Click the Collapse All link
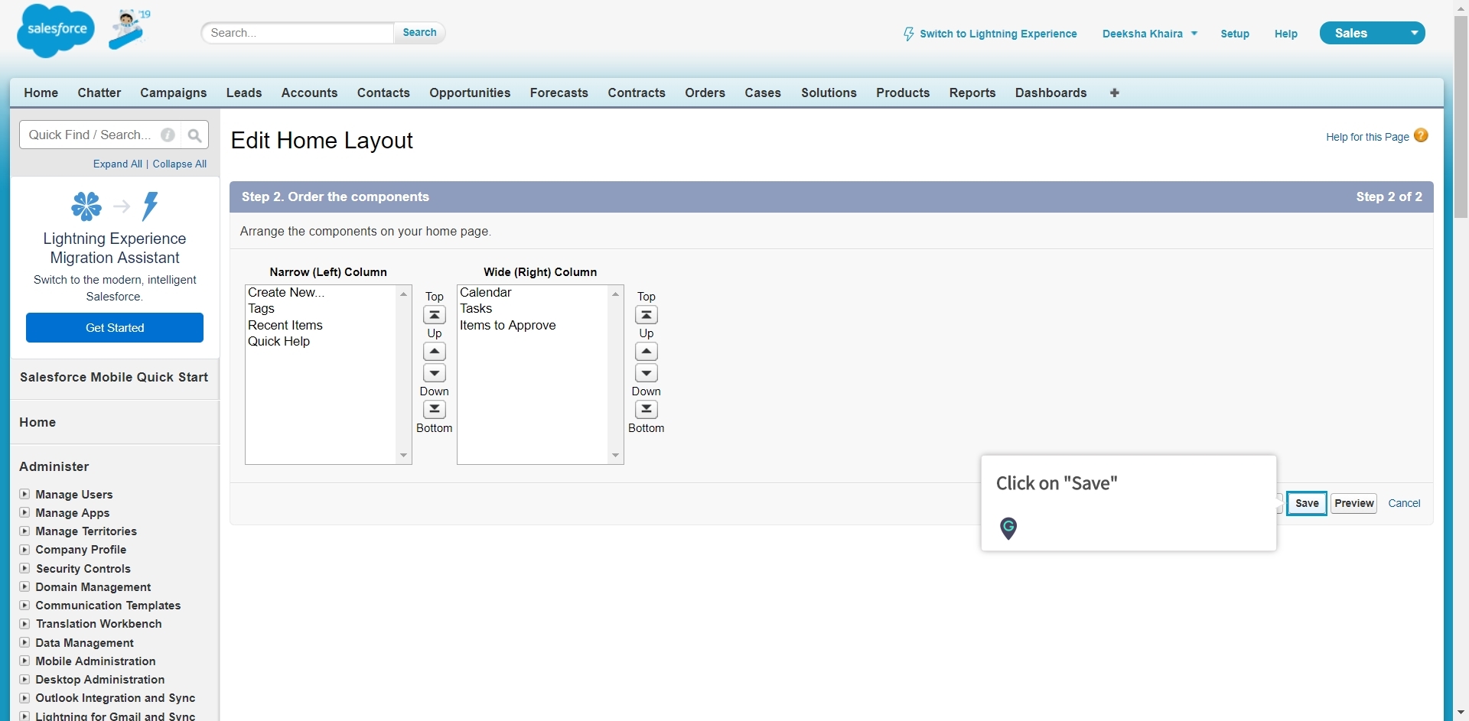 (180, 164)
